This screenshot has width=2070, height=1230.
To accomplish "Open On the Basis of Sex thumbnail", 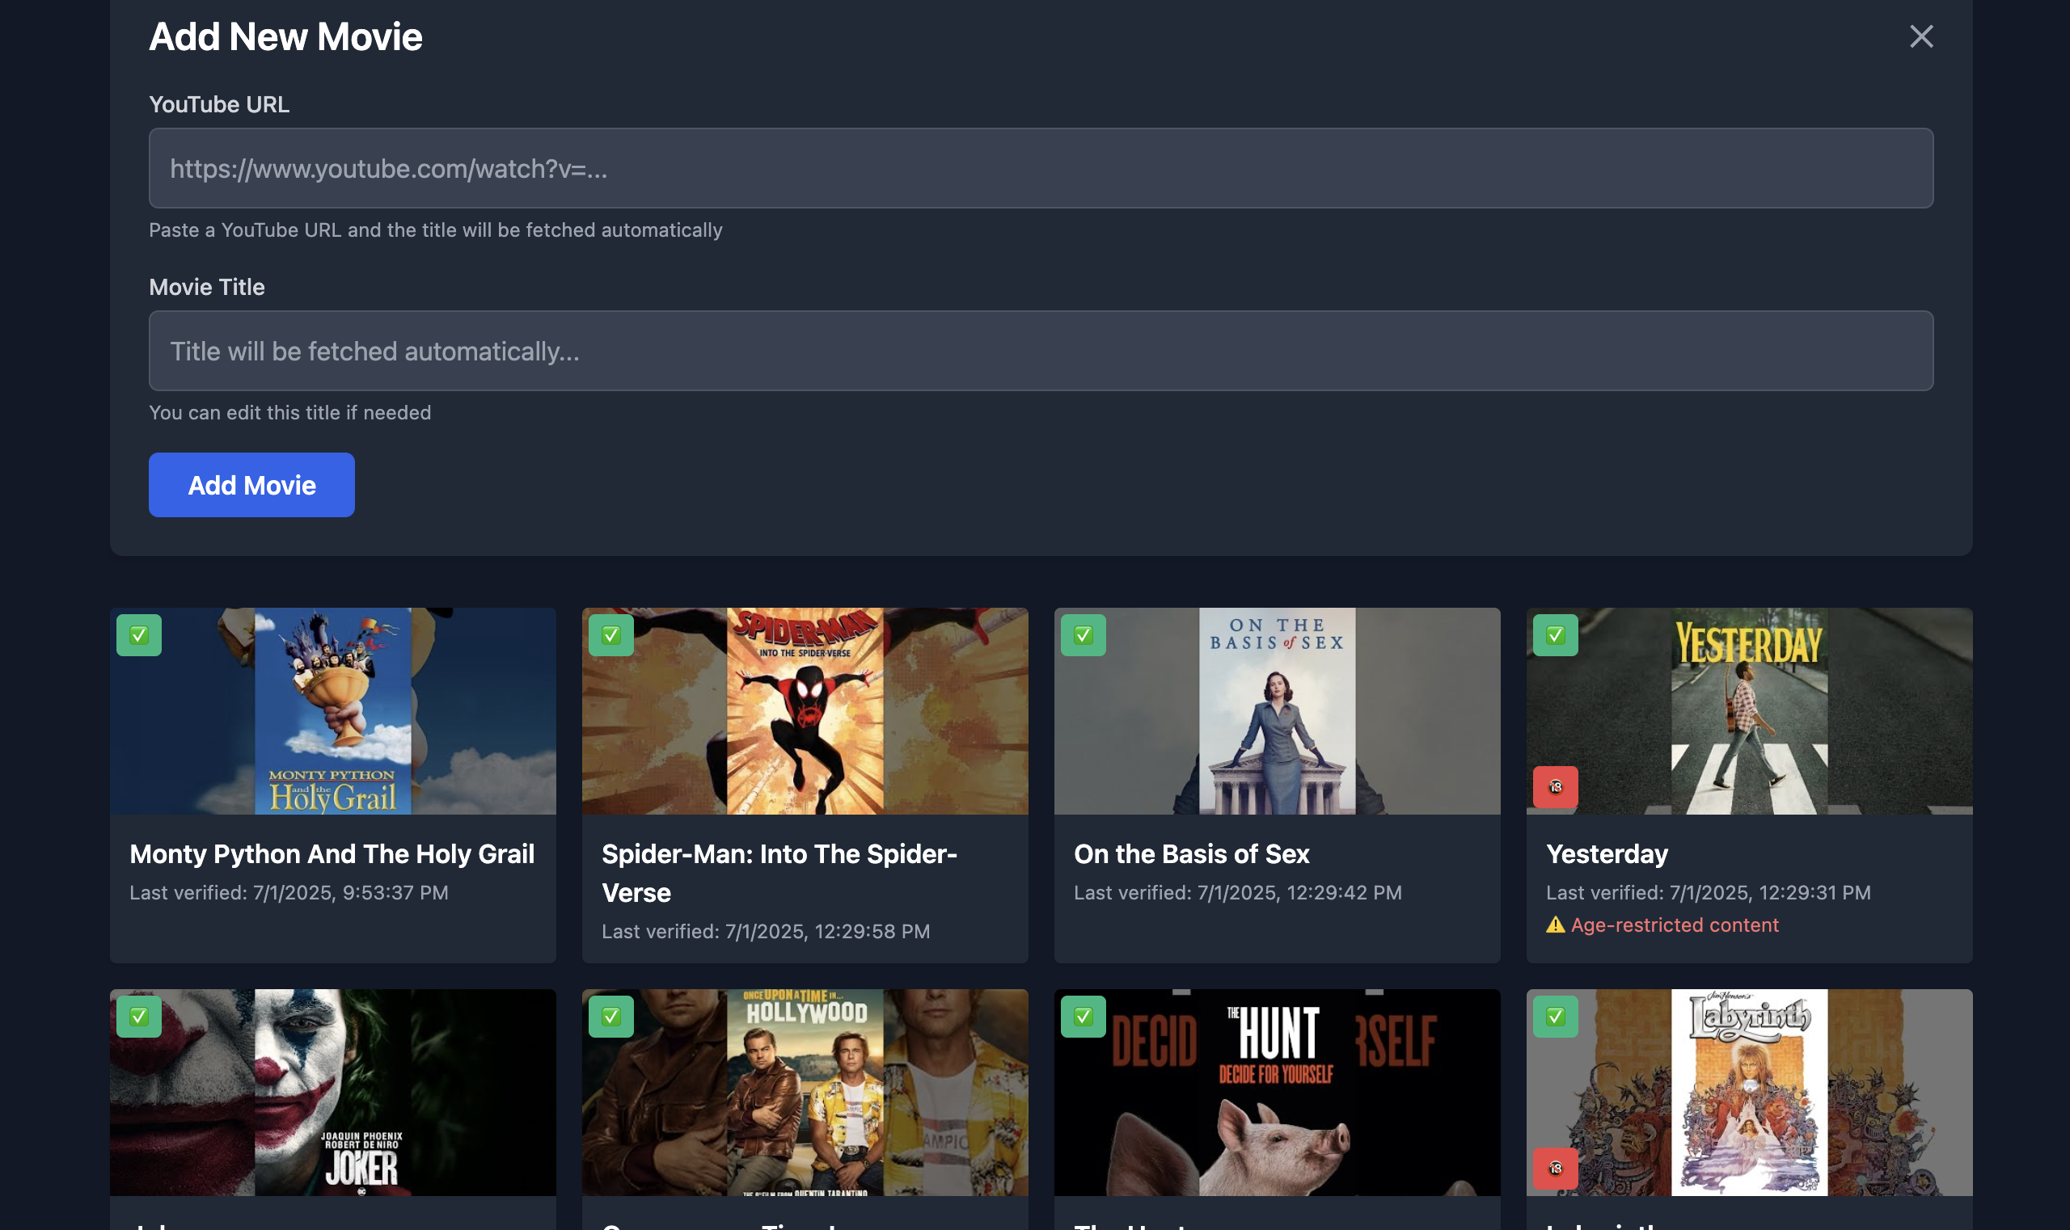I will [1276, 711].
